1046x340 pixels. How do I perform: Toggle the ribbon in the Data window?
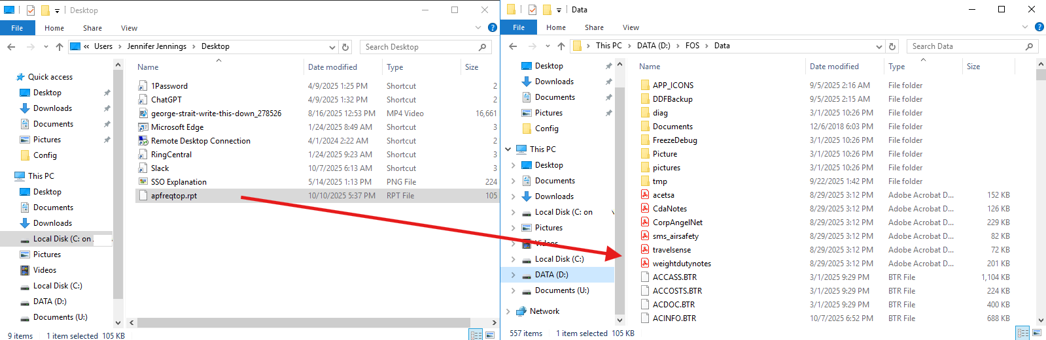coord(1025,27)
